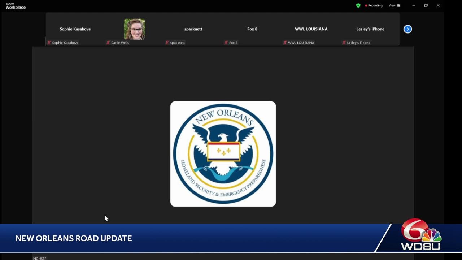
Task: Click the NOHSEP speaker name label
Action: 40,258
